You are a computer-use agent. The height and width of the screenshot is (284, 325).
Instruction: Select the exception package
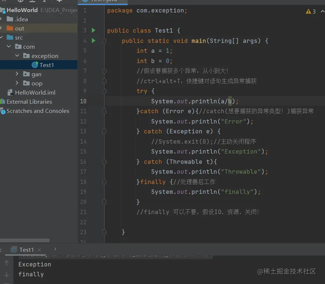click(x=45, y=56)
